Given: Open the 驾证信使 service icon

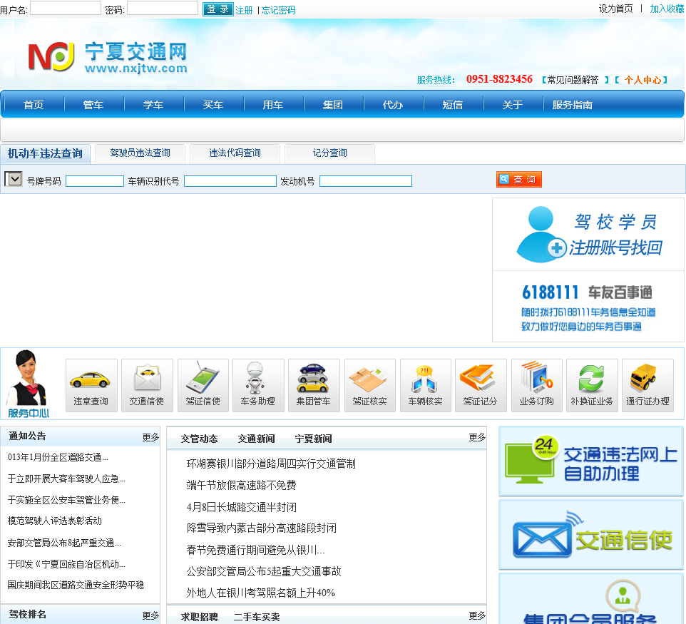Looking at the screenshot, I should point(203,385).
